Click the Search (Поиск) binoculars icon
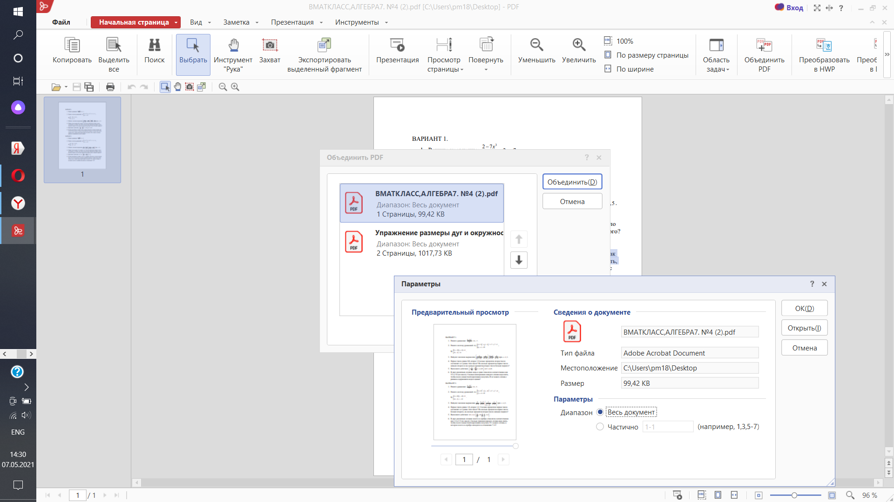 [x=154, y=45]
